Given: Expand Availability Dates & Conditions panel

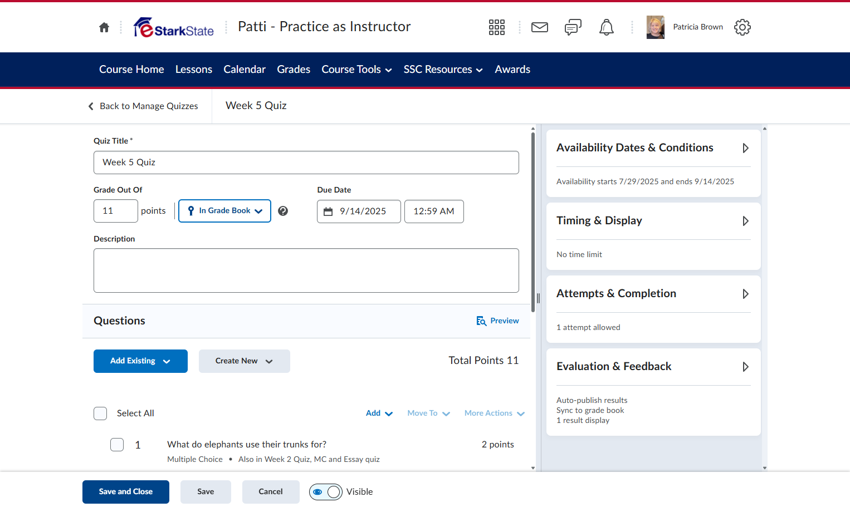Looking at the screenshot, I should click(745, 148).
